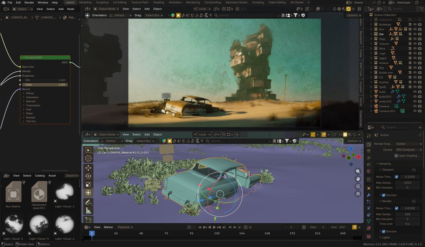Click the Alpha slider in Principled BSDF

point(45,85)
